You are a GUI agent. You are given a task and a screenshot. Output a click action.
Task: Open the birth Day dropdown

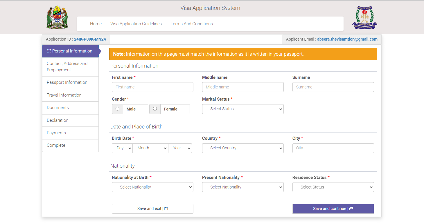tap(122, 148)
